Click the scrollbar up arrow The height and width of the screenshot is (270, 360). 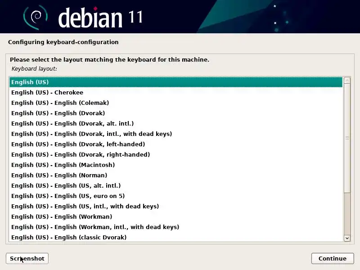347,80
